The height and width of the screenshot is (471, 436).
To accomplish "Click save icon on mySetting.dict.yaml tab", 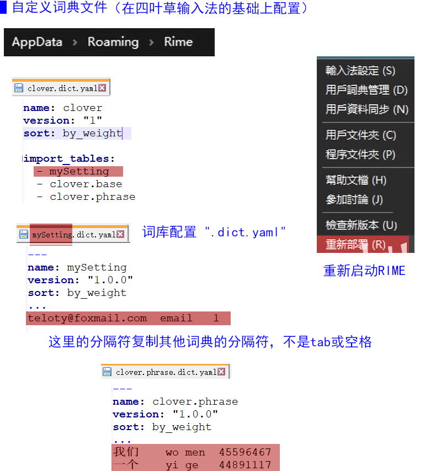I will coord(23,234).
